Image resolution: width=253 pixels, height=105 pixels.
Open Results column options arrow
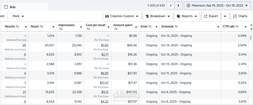pos(26,27)
